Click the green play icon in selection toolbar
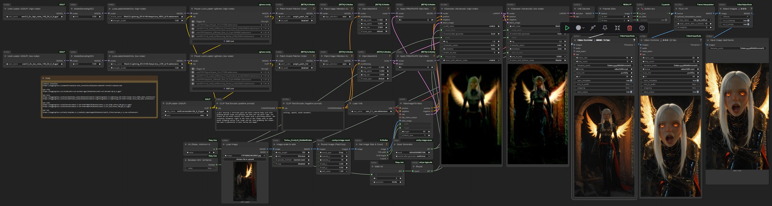Image resolution: width=772 pixels, height=206 pixels. click(x=567, y=28)
